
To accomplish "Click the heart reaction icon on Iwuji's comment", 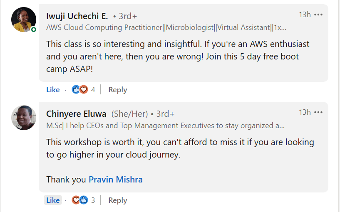I will (x=84, y=89).
